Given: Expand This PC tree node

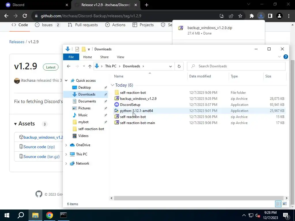Looking at the screenshot, I should pyautogui.click(x=66, y=154).
